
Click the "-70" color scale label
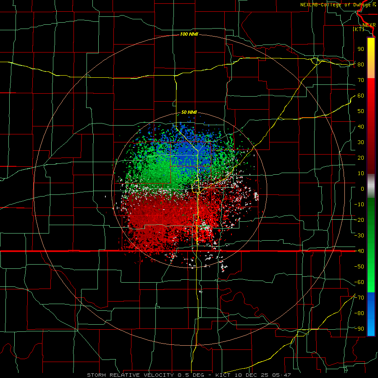tap(359, 298)
